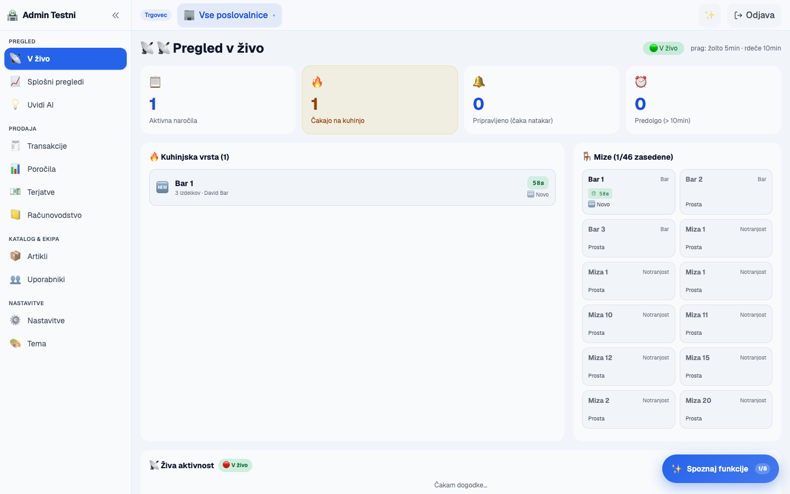Click 'PRODAJA' section label
790x494 pixels.
tap(22, 129)
